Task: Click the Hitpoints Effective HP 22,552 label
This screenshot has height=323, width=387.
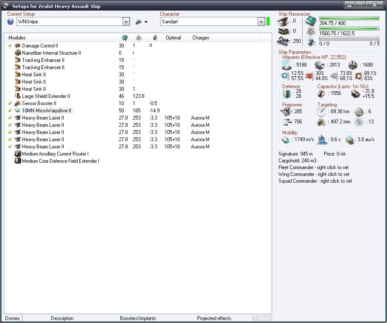Action: click(314, 57)
